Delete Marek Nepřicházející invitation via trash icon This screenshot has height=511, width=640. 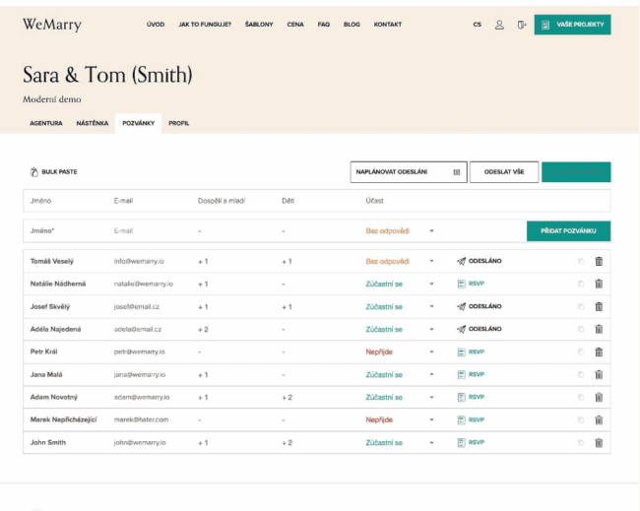(x=599, y=419)
